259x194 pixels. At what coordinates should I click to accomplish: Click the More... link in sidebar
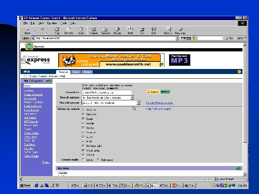pyautogui.click(x=46, y=162)
